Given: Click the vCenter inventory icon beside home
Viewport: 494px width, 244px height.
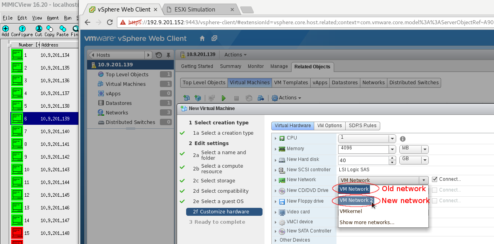Looking at the screenshot, I should point(214,39).
